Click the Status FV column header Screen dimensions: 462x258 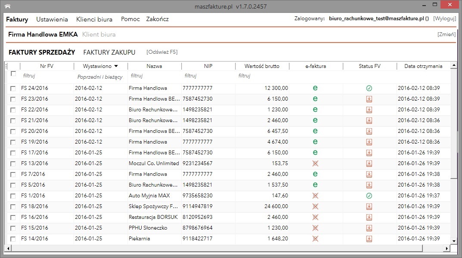pyautogui.click(x=369, y=66)
